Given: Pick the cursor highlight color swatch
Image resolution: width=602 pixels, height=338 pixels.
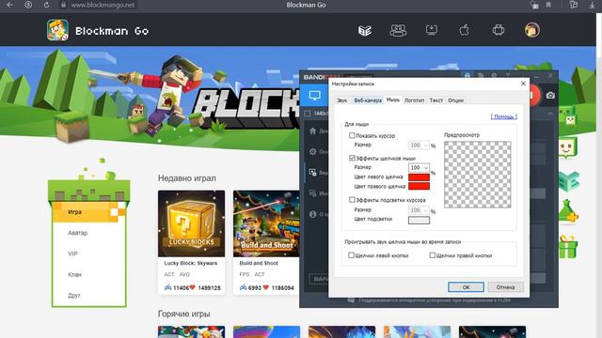Looking at the screenshot, I should pyautogui.click(x=419, y=220).
